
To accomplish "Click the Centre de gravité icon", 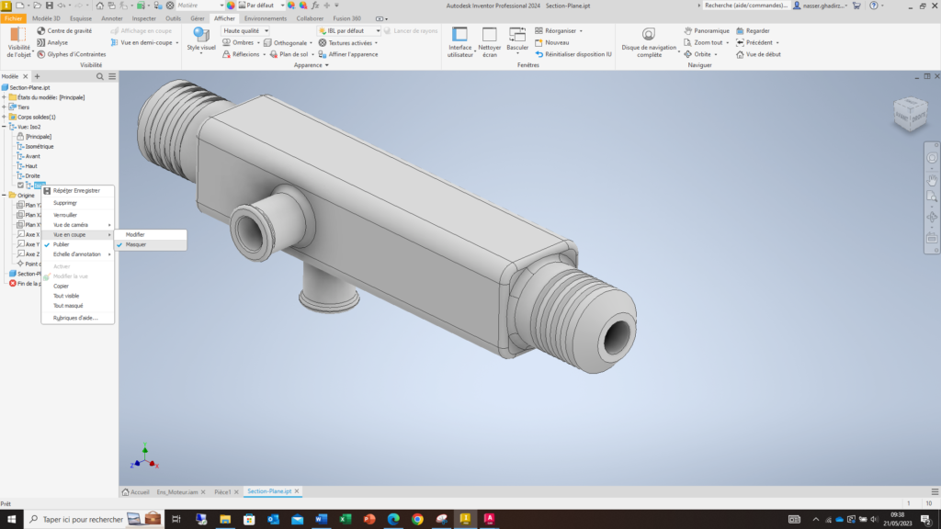I will (41, 30).
